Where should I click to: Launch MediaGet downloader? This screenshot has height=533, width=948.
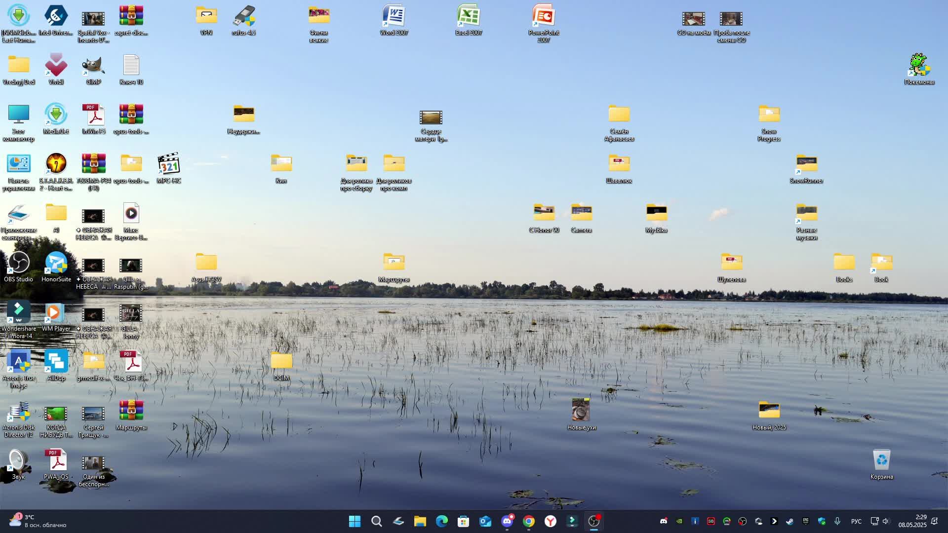click(56, 114)
